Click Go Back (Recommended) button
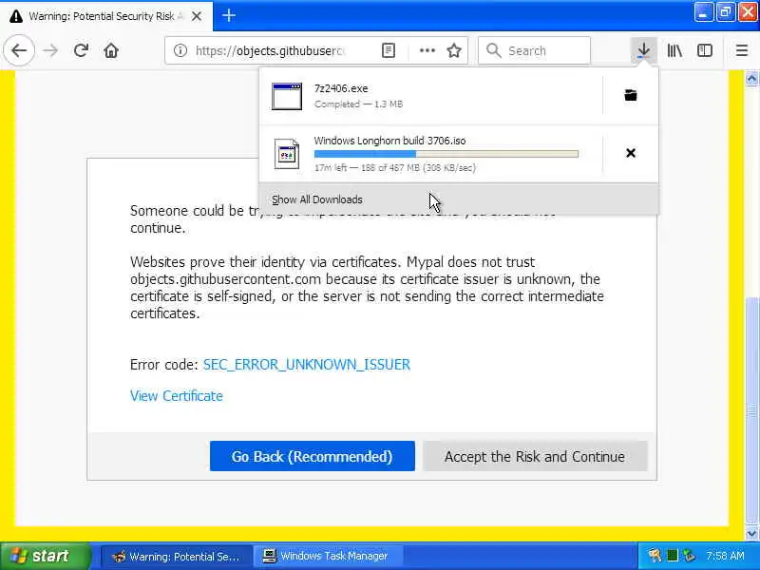 click(x=313, y=456)
